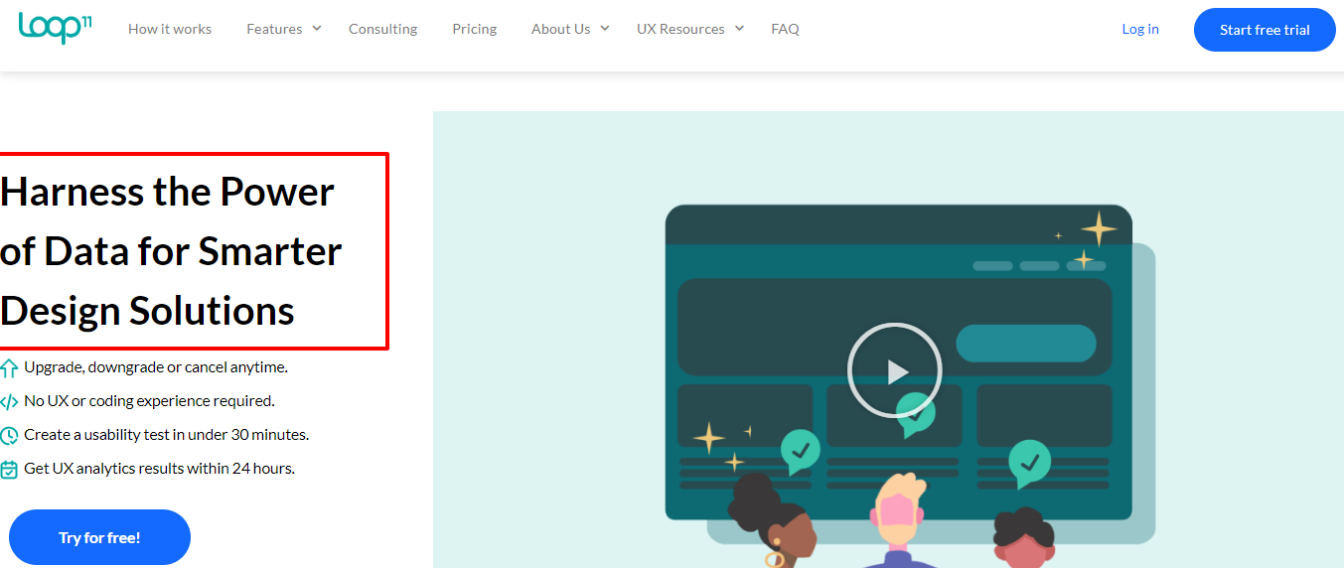Click text 'Get UX analytics results within 24 hours.'
1344x568 pixels.
(159, 468)
